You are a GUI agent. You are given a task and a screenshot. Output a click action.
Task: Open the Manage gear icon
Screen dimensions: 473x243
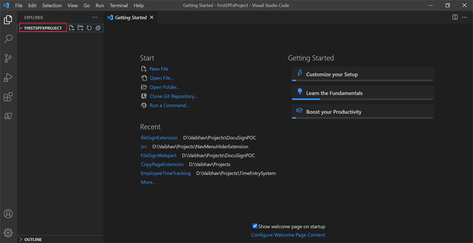pos(8,233)
